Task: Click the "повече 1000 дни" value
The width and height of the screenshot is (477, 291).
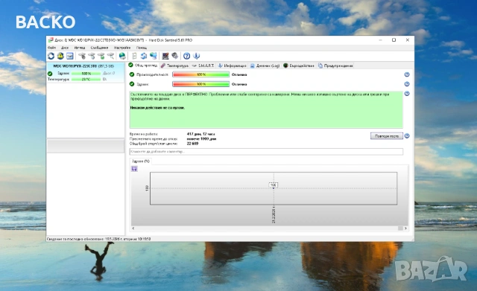Action: [201, 139]
